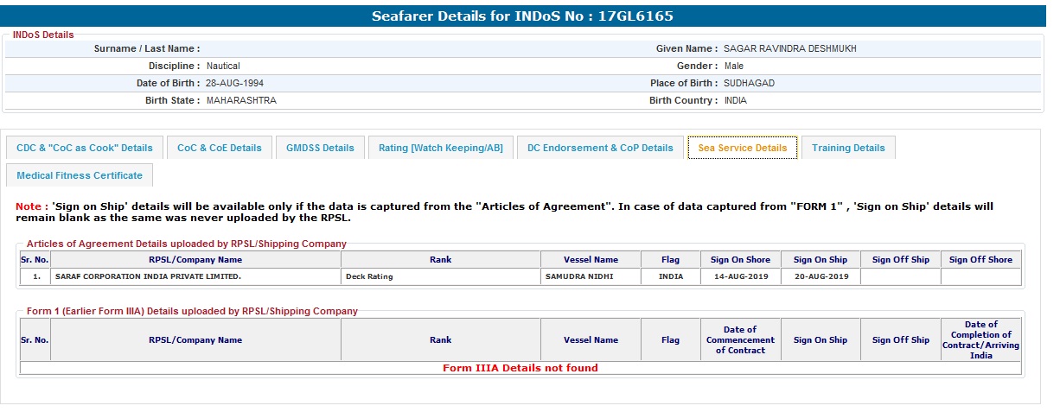Image resolution: width=1060 pixels, height=412 pixels.
Task: Open DC Endorsement & CoP Details tab
Action: click(x=600, y=148)
